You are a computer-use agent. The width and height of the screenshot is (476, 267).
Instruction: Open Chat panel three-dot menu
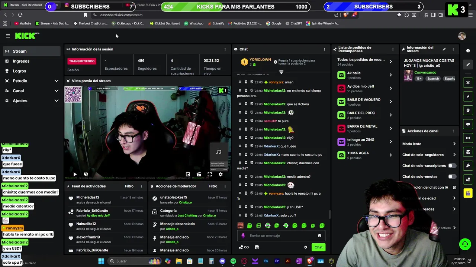pos(324,49)
